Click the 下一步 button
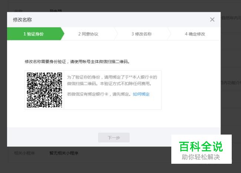Viewport: 241px width, 173px height. tap(114, 138)
